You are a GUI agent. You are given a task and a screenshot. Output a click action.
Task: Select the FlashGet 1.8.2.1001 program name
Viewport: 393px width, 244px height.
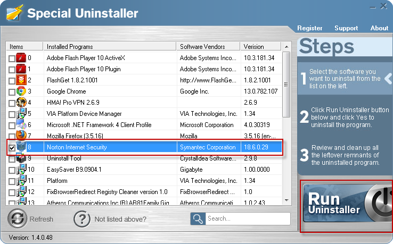coord(72,80)
